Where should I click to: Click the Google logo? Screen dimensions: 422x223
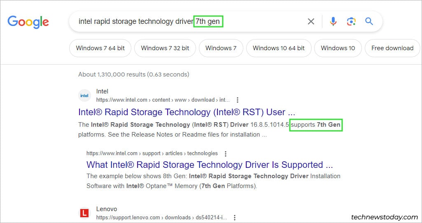28,22
